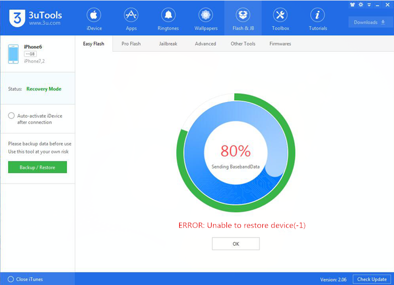The height and width of the screenshot is (285, 394).
Task: Enable Auto-activate iDevice after connection
Action: 12,116
